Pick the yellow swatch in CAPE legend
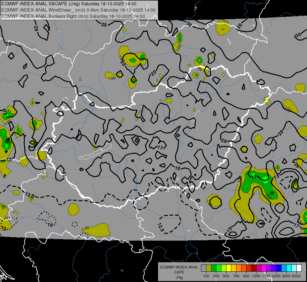The height and width of the screenshot is (282, 307). tap(229, 268)
